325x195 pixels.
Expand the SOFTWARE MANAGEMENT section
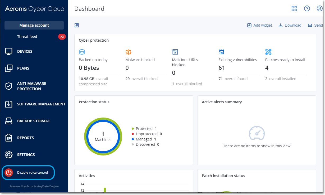(41, 104)
